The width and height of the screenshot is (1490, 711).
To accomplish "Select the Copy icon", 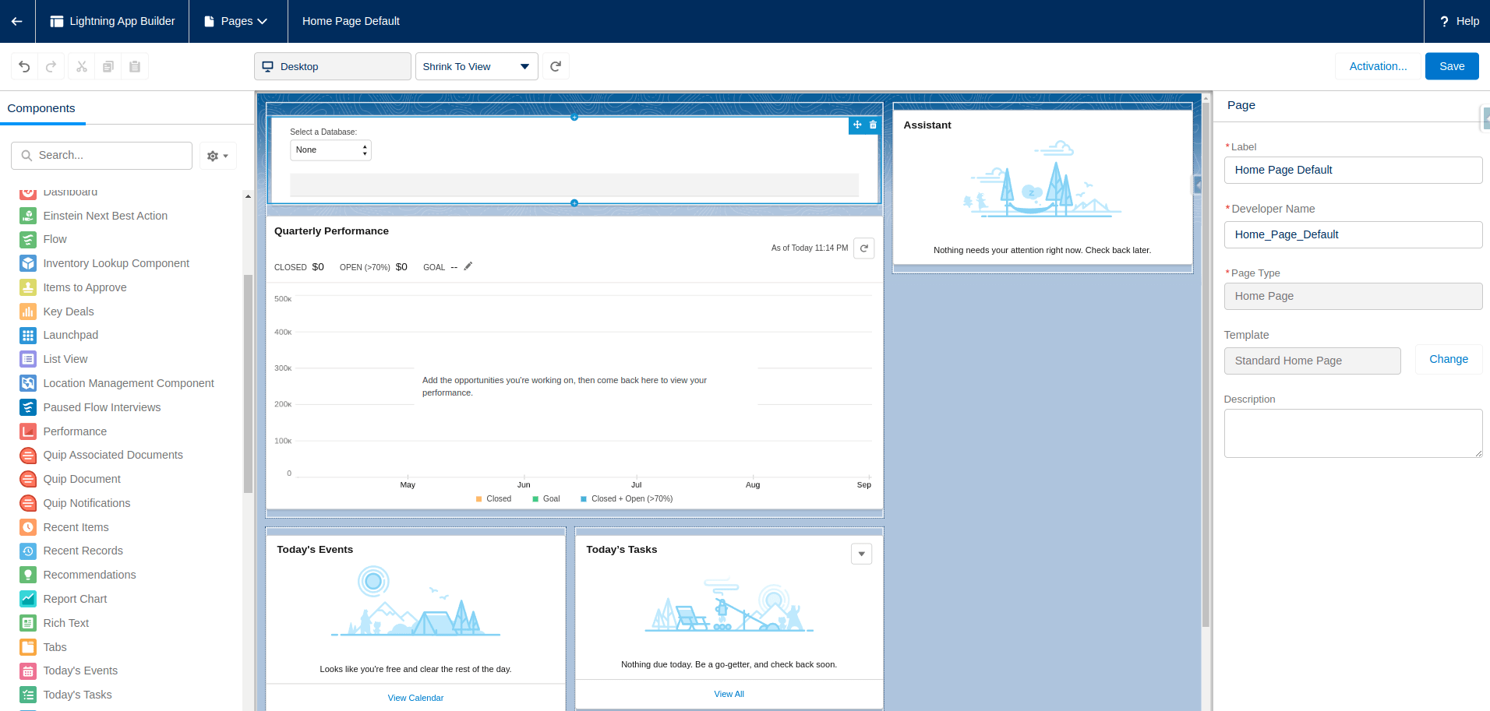I will (108, 66).
